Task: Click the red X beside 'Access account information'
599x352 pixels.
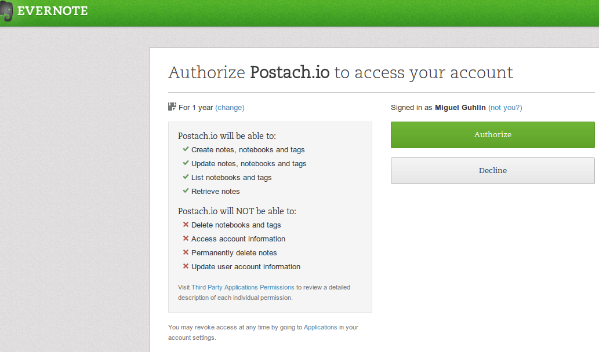Action: click(186, 238)
